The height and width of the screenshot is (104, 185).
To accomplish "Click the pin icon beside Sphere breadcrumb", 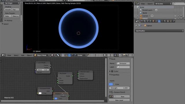I will point(136,26).
